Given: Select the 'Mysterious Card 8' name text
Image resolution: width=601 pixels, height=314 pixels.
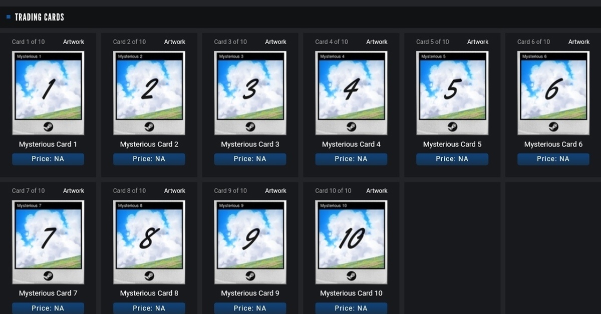Looking at the screenshot, I should pyautogui.click(x=149, y=293).
